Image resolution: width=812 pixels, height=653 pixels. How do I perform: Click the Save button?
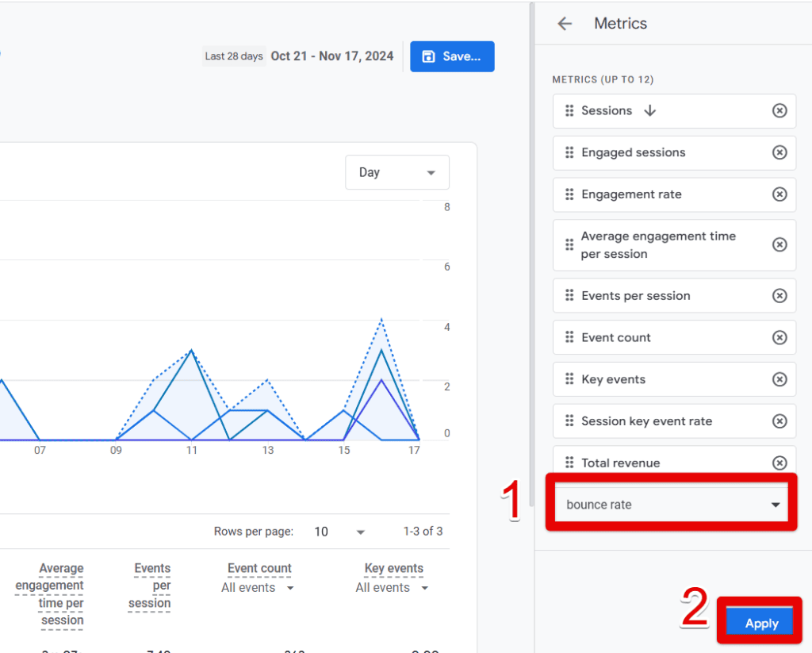(x=452, y=56)
